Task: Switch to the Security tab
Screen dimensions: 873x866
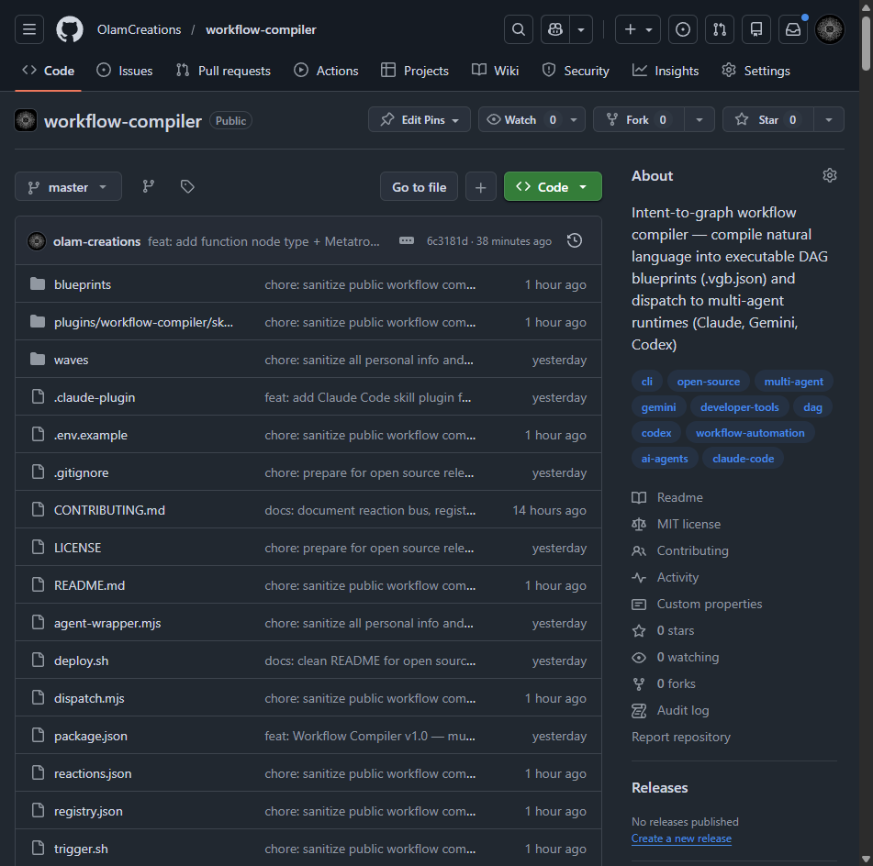Action: (x=576, y=71)
